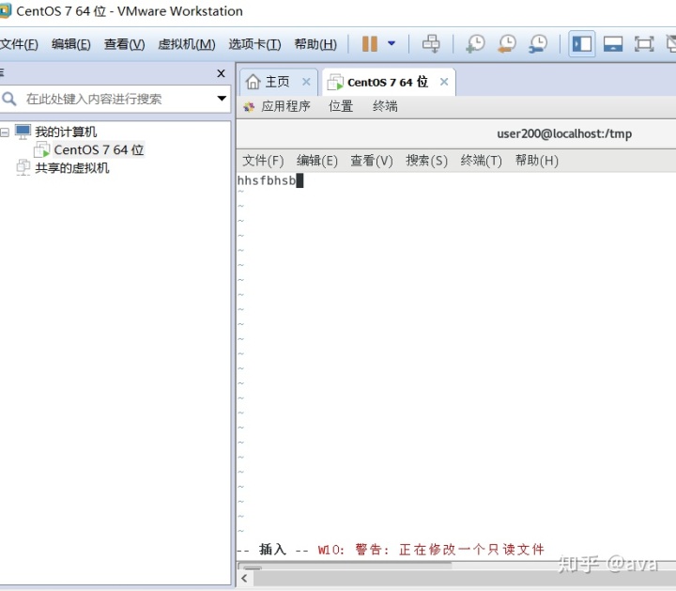Select 共享的虚拟机 tree item
Viewport: 676px width, 591px height.
click(x=72, y=168)
